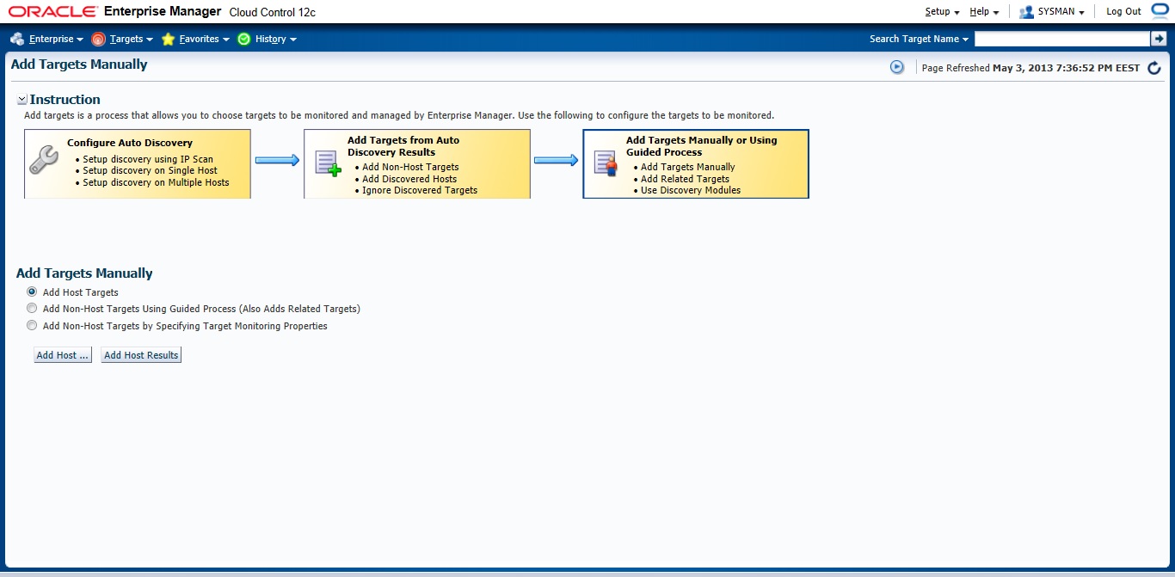Open the Search Target Name dropdown

pos(919,40)
